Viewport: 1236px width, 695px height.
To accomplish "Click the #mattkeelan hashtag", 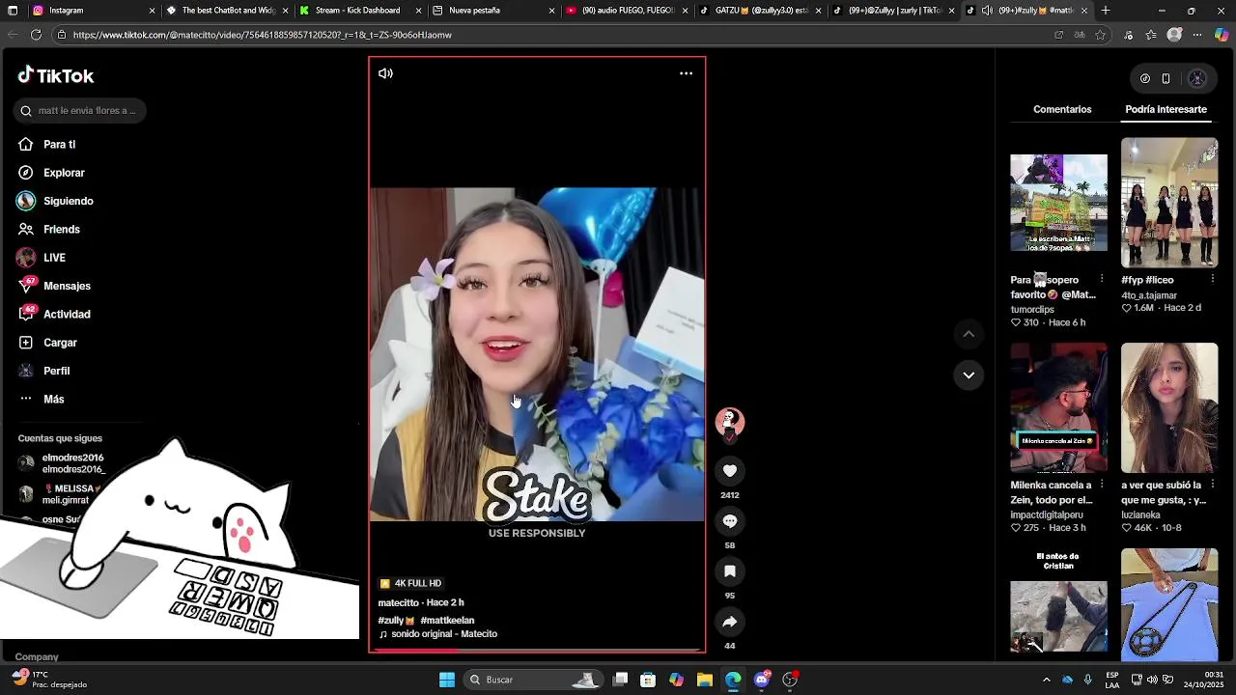I will point(447,621).
